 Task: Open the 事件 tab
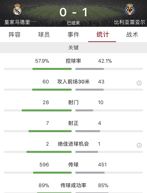coord(73,34)
